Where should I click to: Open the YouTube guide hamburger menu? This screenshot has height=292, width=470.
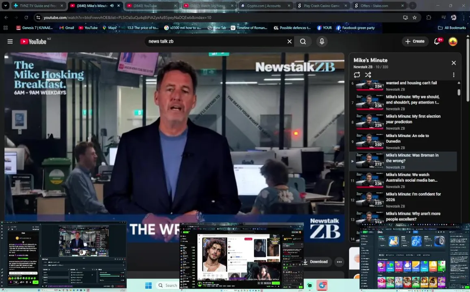10,41
